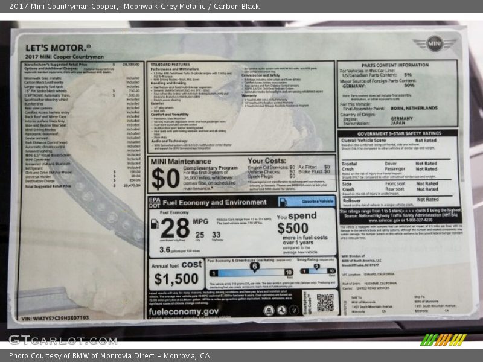The height and width of the screenshot is (362, 483).
Task: Click the 'Photo Courtesy of BMW of Monrovia' caption
Action: [109, 356]
